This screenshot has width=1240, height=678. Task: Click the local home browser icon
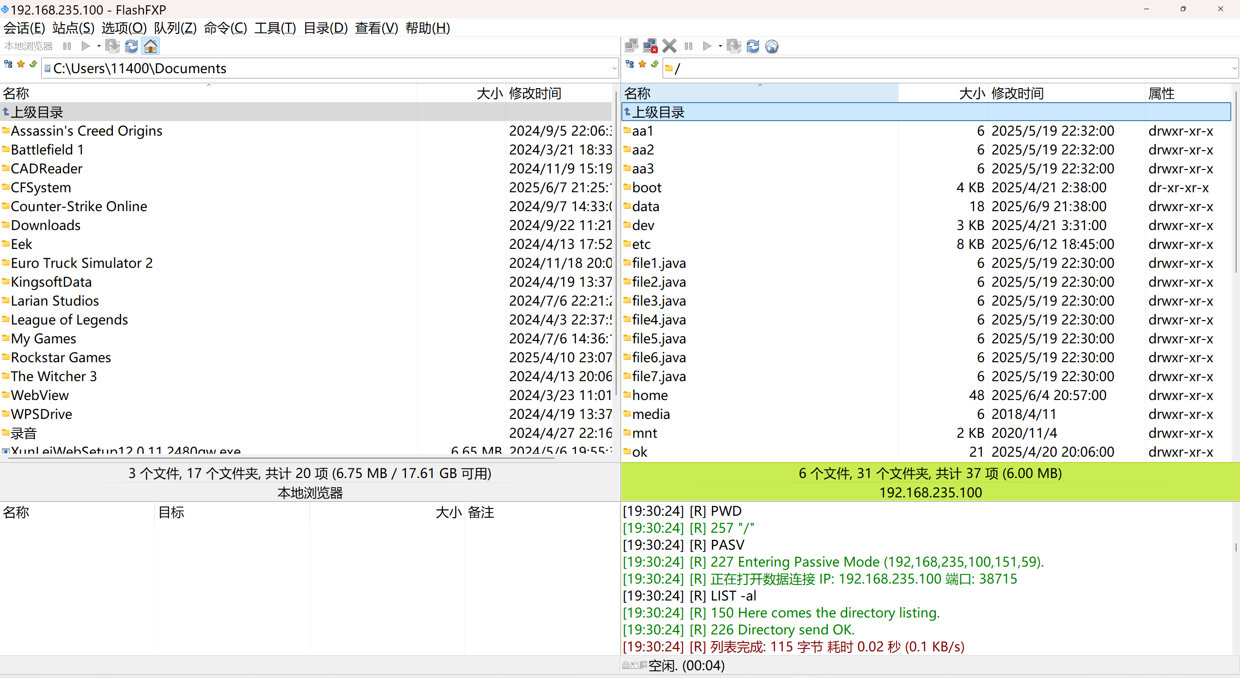[x=151, y=46]
